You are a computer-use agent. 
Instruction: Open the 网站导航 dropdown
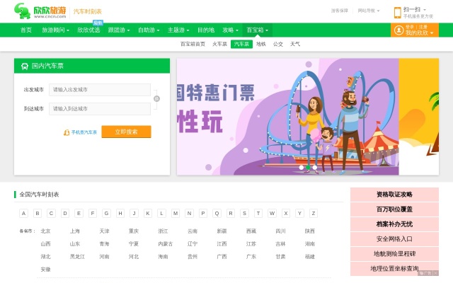coord(368,11)
